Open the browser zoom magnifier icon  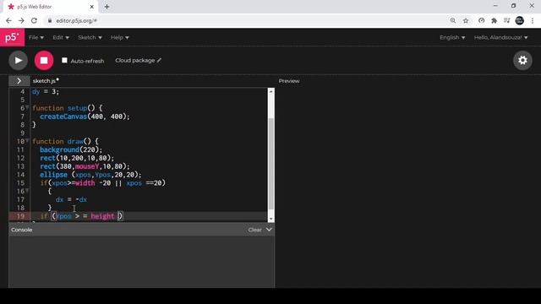pos(453,20)
